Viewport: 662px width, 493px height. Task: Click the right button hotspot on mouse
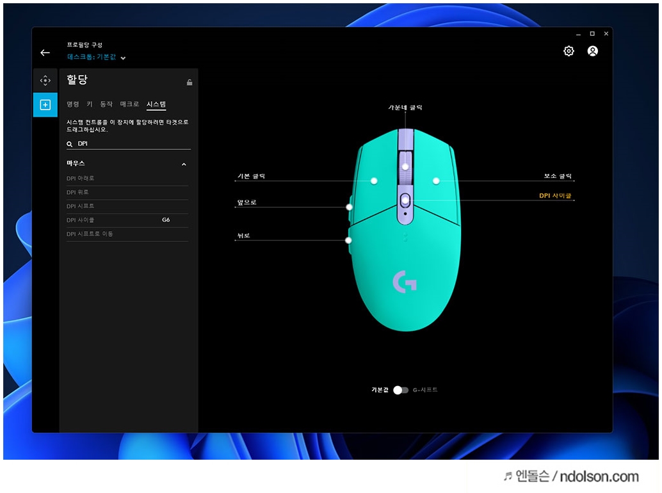(436, 181)
